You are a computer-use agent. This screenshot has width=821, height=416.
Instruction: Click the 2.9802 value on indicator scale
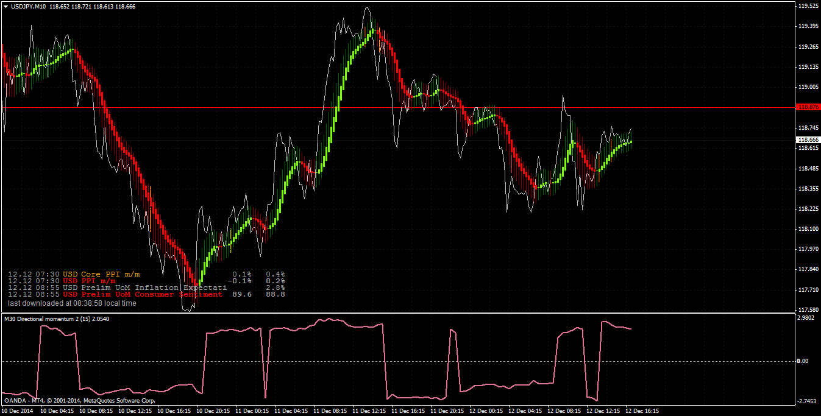coord(806,317)
